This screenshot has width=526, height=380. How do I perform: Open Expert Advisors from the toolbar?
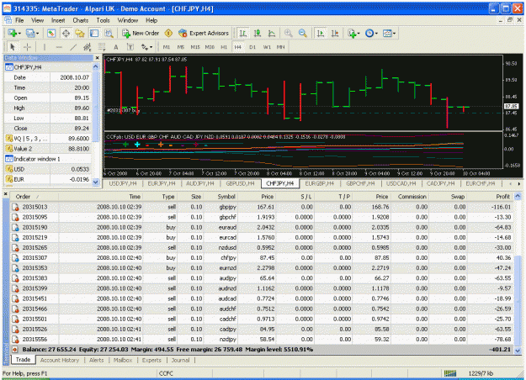204,33
